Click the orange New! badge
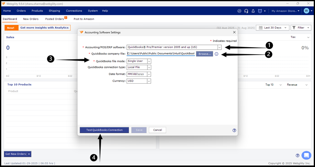The width and height of the screenshot is (315, 167). coord(11,28)
